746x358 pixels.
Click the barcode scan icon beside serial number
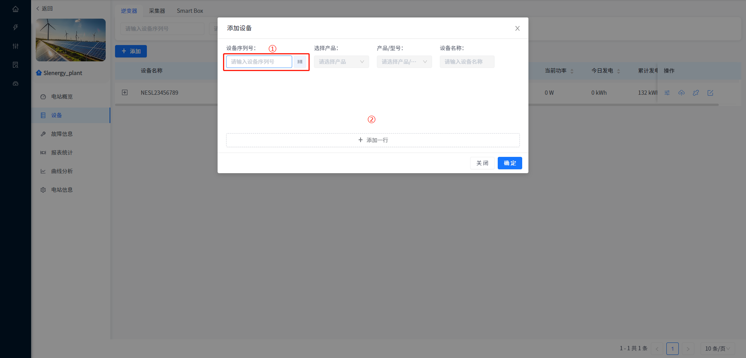pos(300,62)
